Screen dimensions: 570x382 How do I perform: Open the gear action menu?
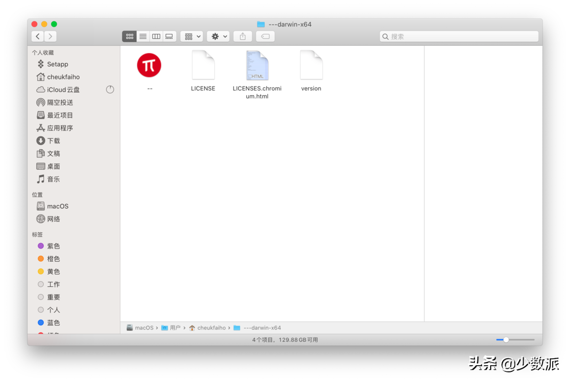[218, 36]
